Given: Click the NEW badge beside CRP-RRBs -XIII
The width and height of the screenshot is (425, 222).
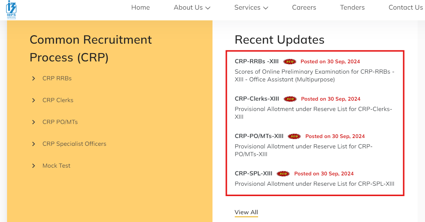Looking at the screenshot, I should coord(290,61).
